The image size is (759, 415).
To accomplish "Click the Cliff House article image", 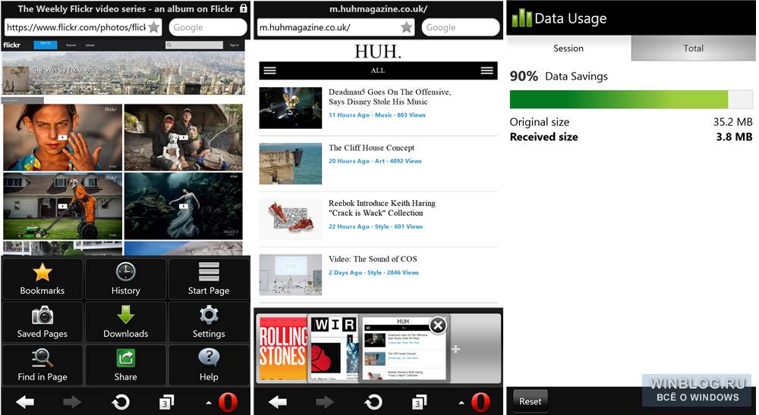I will (x=291, y=164).
